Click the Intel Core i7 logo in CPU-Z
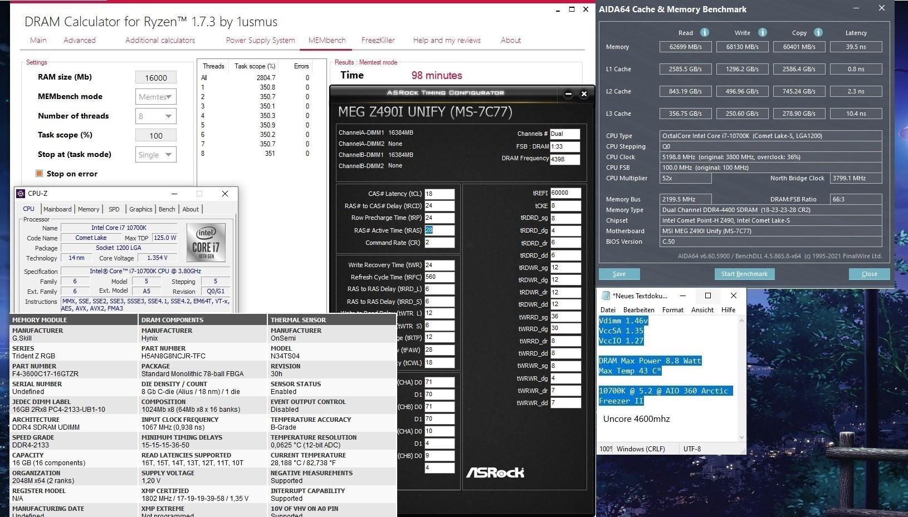 206,242
